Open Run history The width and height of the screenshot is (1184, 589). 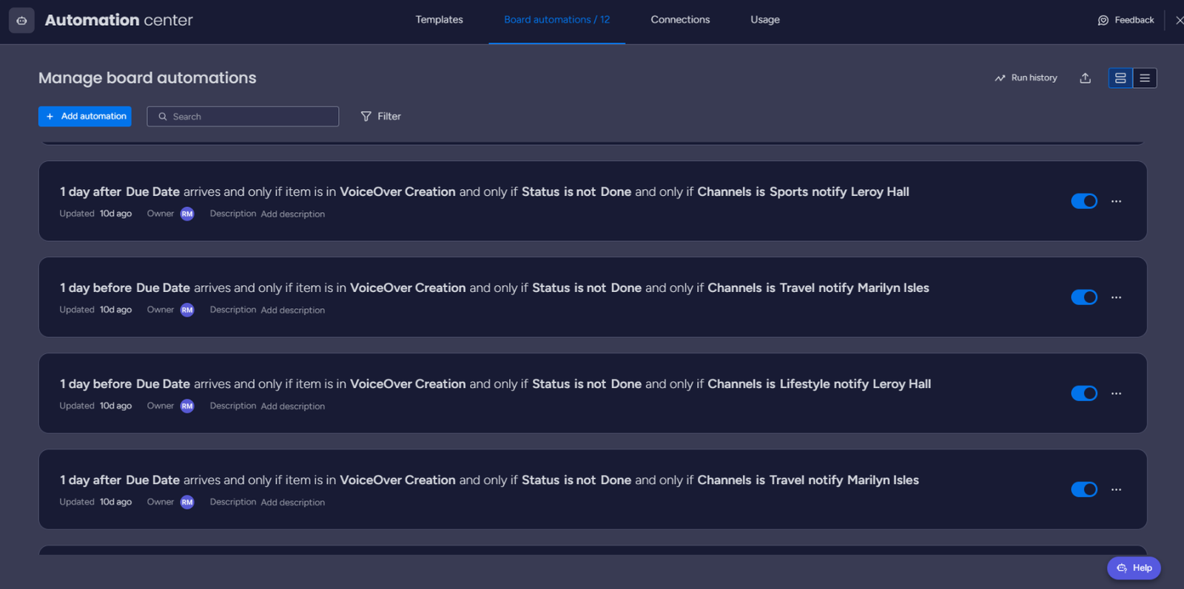tap(1026, 78)
